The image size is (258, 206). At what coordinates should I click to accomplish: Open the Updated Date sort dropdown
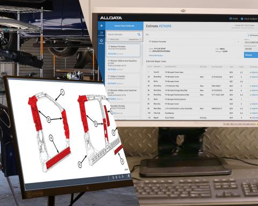pos(135,39)
